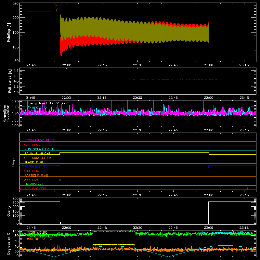The width and height of the screenshot is (260, 260).
Task: Click the 'Energy band: 12-25 keV' annotation
Action: click(47, 103)
